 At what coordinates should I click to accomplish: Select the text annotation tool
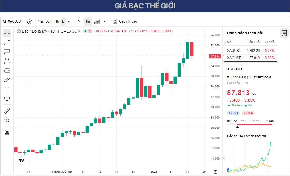pyautogui.click(x=7, y=89)
